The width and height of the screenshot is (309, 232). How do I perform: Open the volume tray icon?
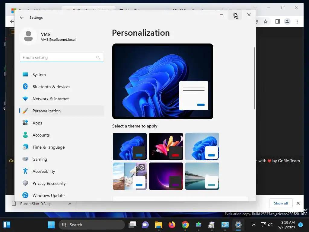(270, 225)
